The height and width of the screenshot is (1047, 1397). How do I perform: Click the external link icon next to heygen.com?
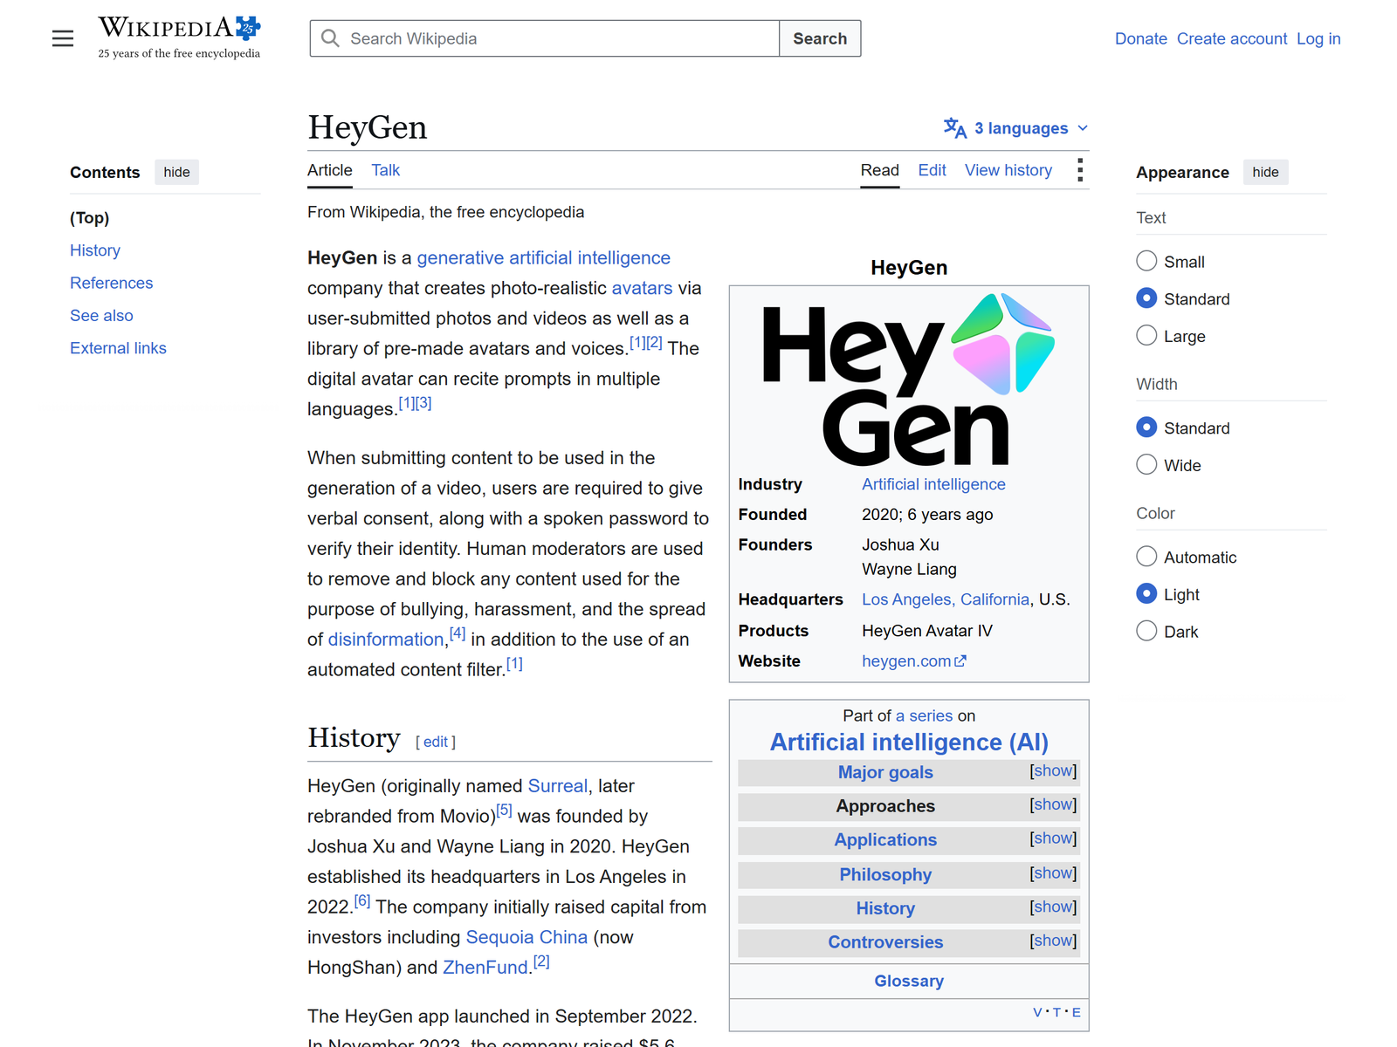click(x=960, y=661)
